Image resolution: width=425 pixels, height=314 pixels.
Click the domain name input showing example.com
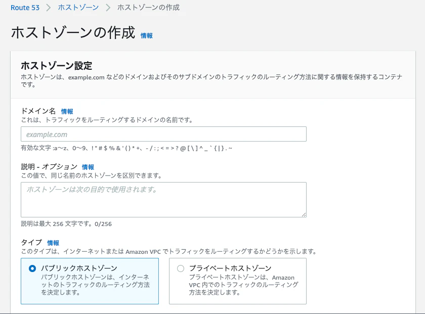coord(163,133)
